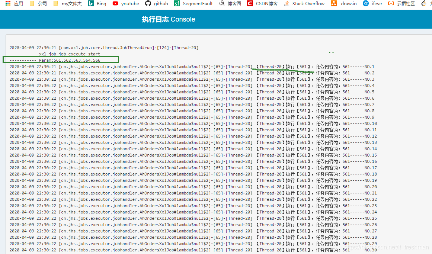Click the log line ending 561------NO.26
Image resolution: width=432 pixels, height=254 pixels.
pyautogui.click(x=193, y=225)
